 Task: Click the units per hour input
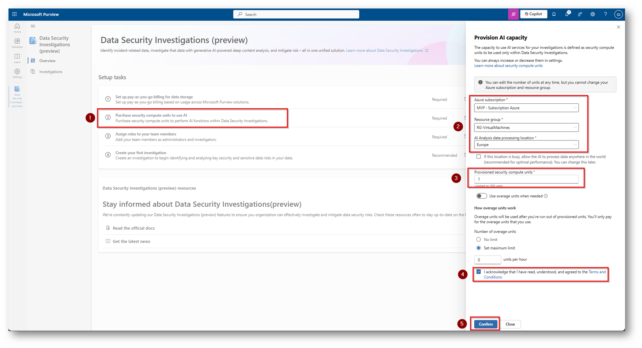coord(487,260)
